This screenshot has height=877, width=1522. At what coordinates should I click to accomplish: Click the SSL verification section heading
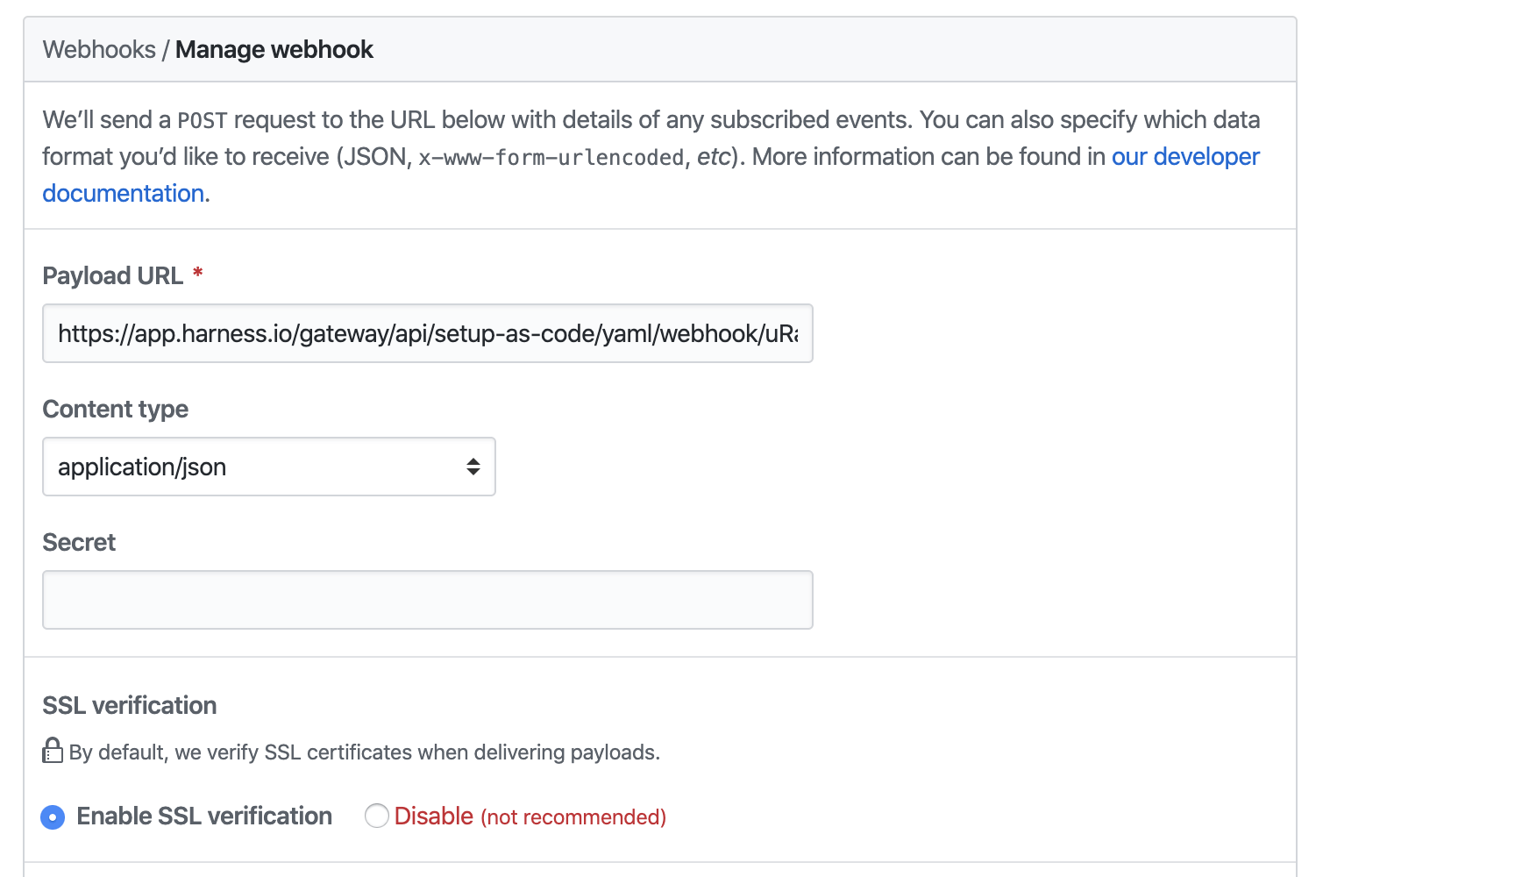click(x=129, y=704)
